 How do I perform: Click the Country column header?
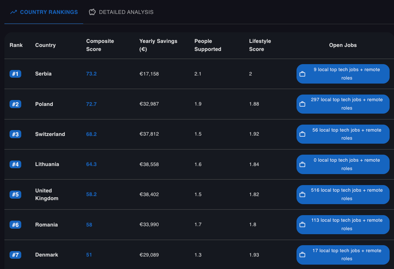[45, 45]
